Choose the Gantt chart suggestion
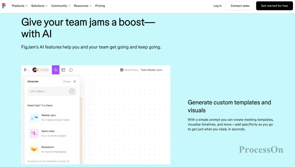Screen dimensions: 295x167 [x=52, y=133]
